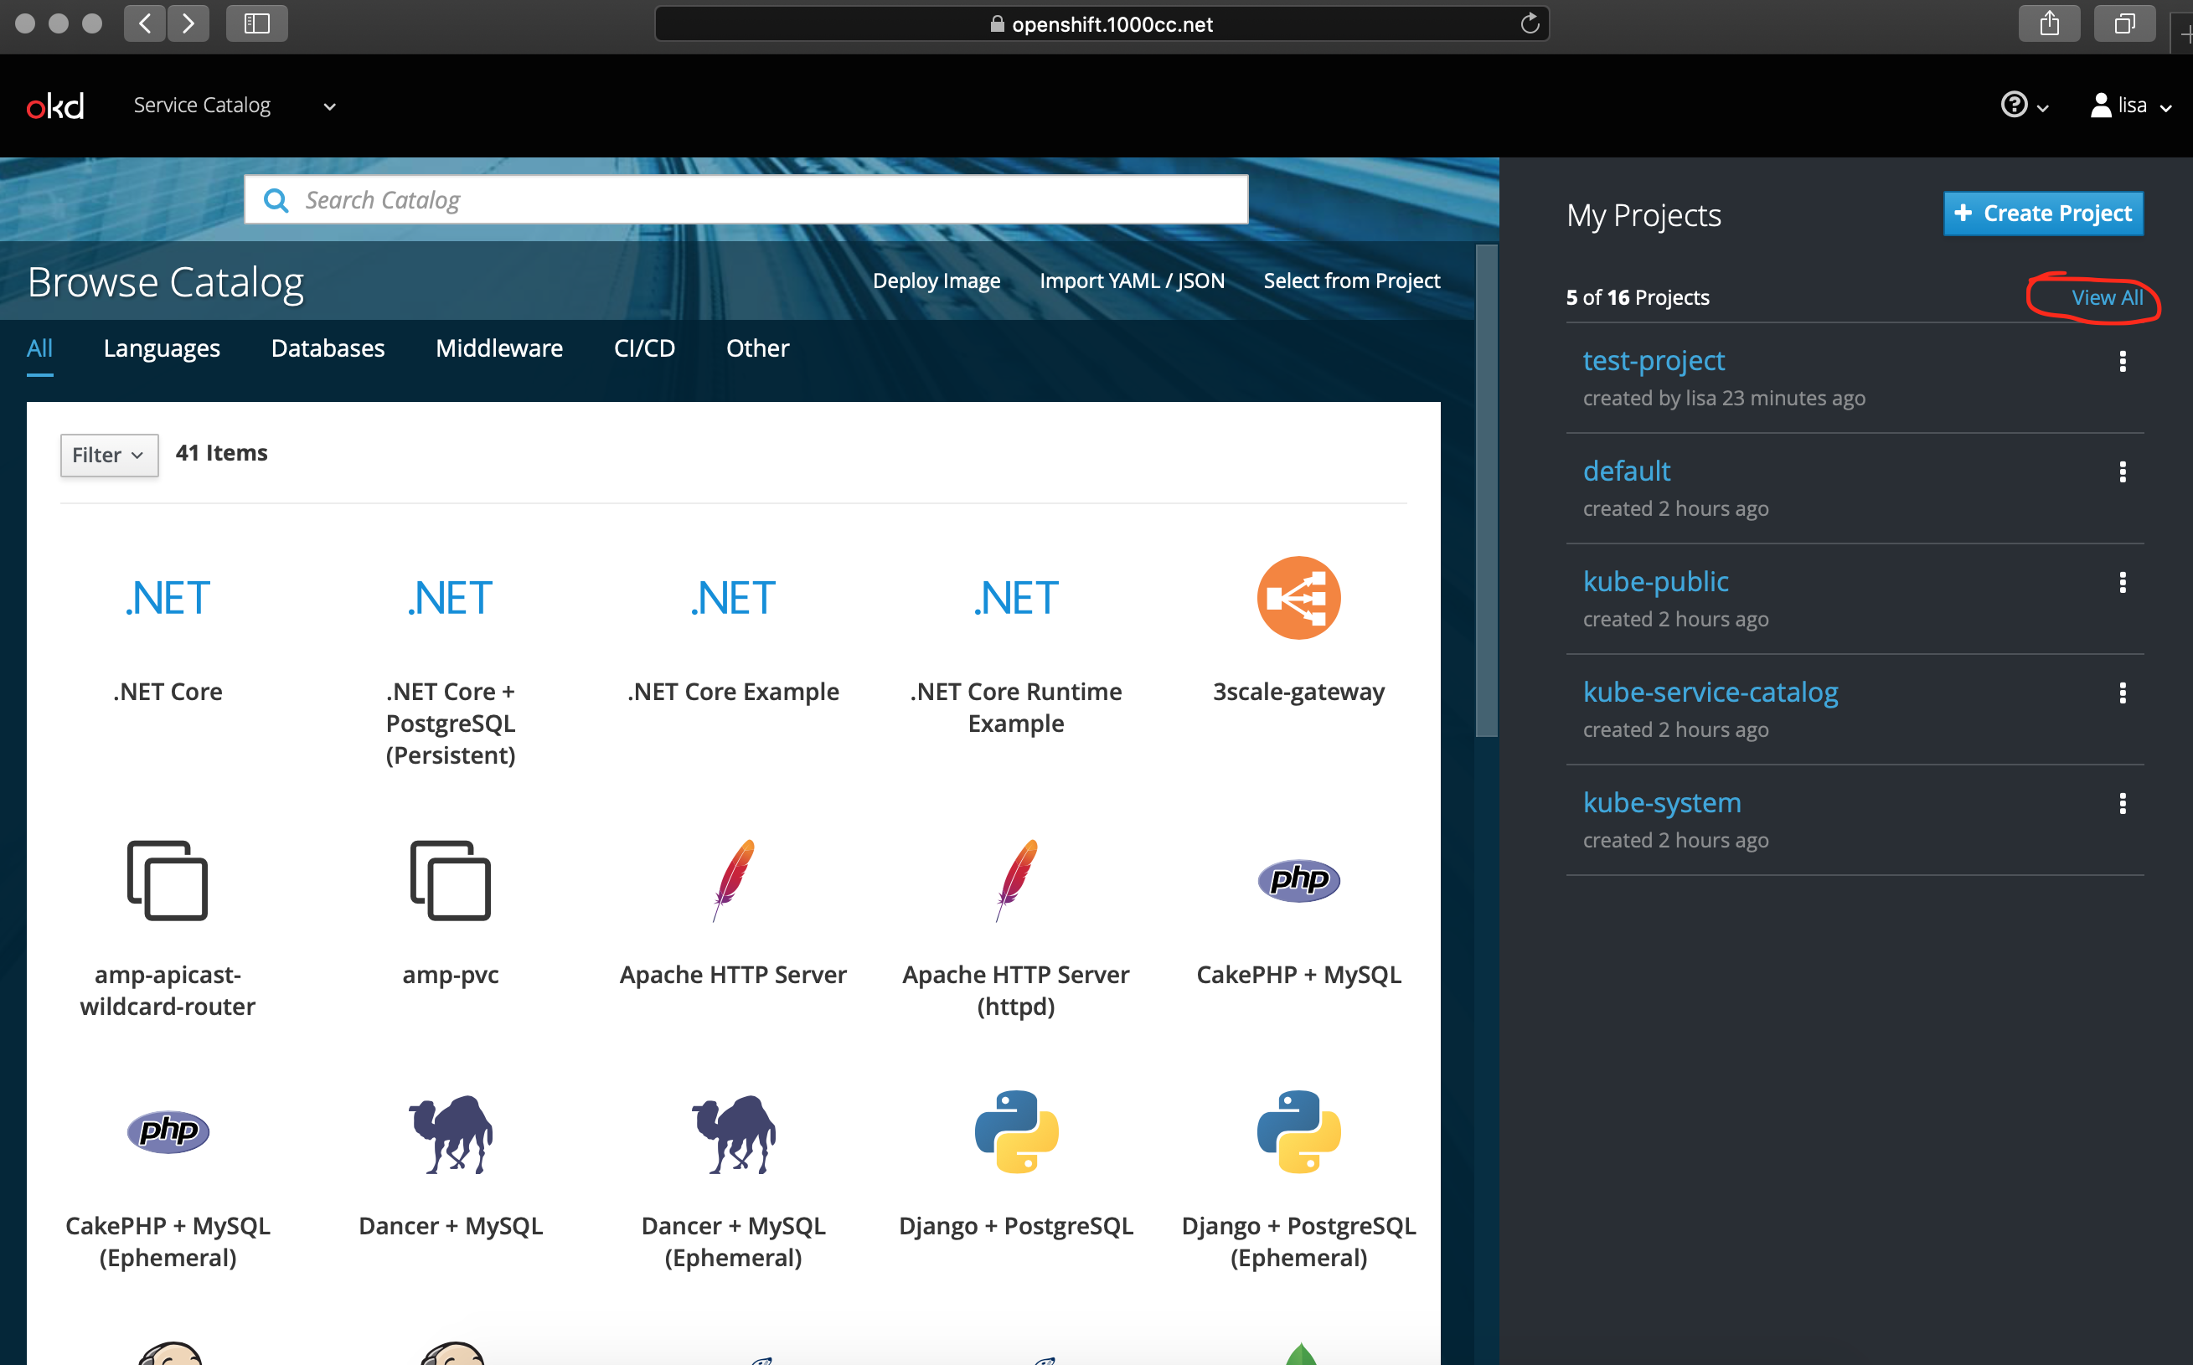
Task: Select the Django + PostgreSQL python icon
Action: coord(1016,1131)
